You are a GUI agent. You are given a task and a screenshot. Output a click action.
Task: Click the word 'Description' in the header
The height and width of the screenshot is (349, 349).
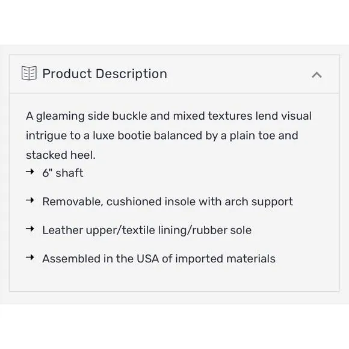131,73
